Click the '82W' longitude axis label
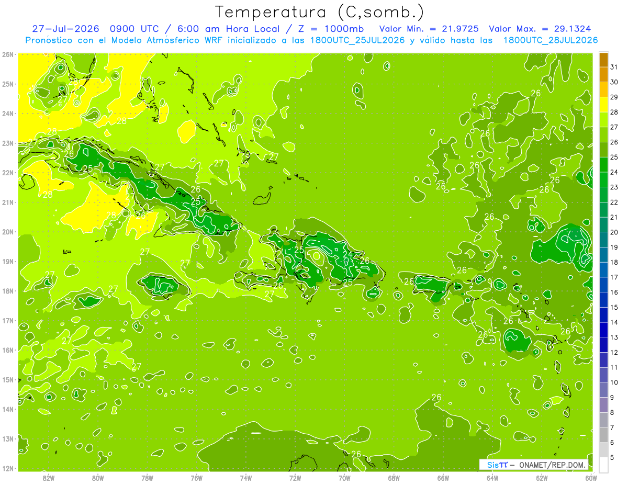Screen dimensions: 628x485 click(x=48, y=478)
